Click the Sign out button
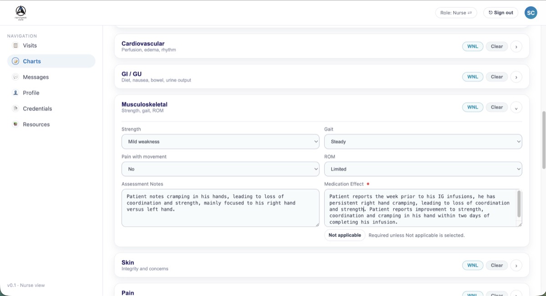546x296 pixels. (x=500, y=12)
